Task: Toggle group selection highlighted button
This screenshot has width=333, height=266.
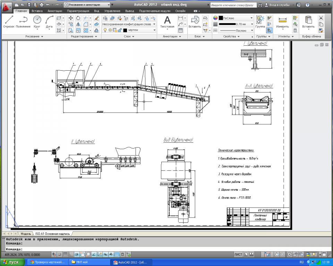Action: click(x=269, y=30)
